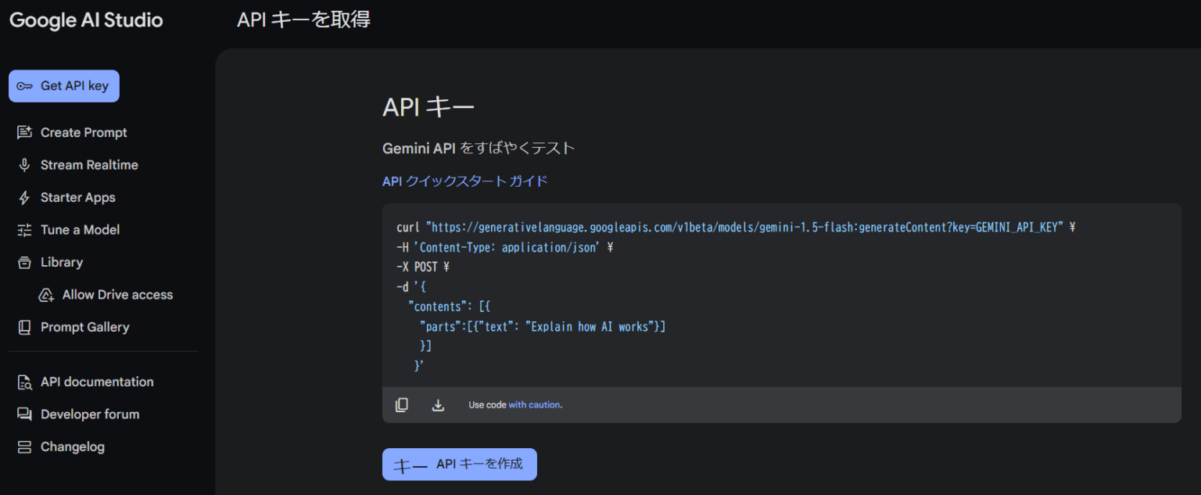Image resolution: width=1201 pixels, height=495 pixels.
Task: Open the API クイックスタートガイド link
Action: 464,181
